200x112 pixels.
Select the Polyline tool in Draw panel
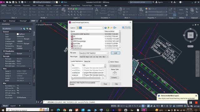point(8,11)
